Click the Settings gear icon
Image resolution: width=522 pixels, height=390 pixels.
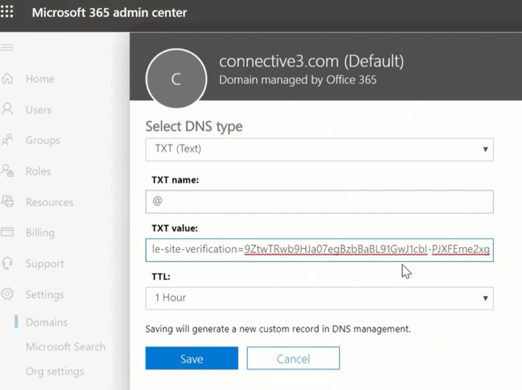8,294
